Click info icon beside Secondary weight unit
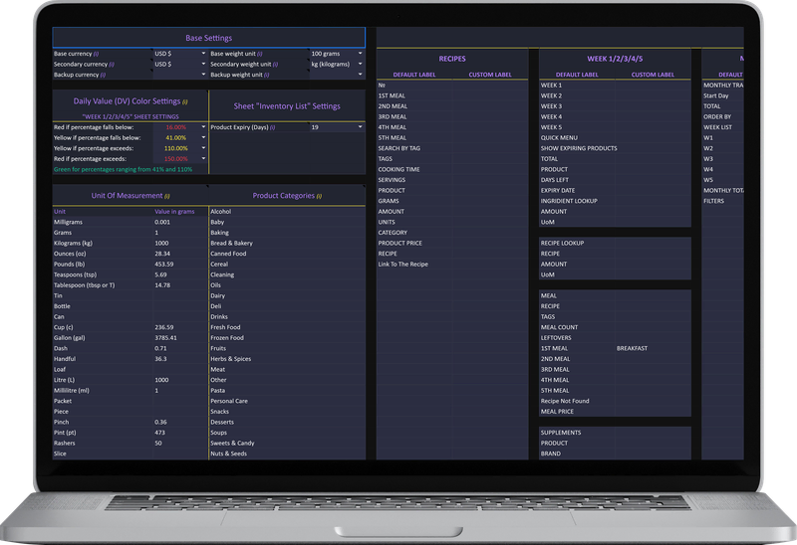Viewport: 797px width, 545px height. [x=276, y=65]
